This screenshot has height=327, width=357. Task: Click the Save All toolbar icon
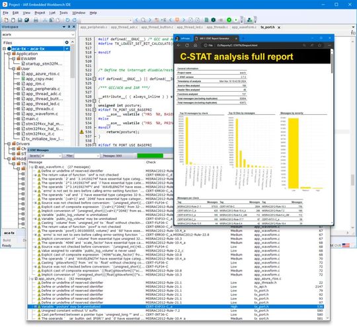click(26, 20)
